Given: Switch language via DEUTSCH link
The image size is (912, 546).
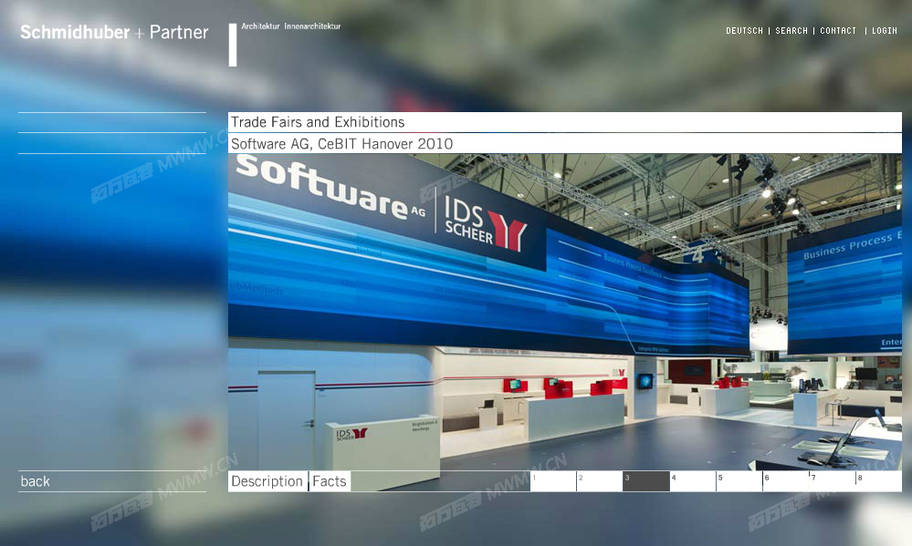Looking at the screenshot, I should tap(744, 31).
